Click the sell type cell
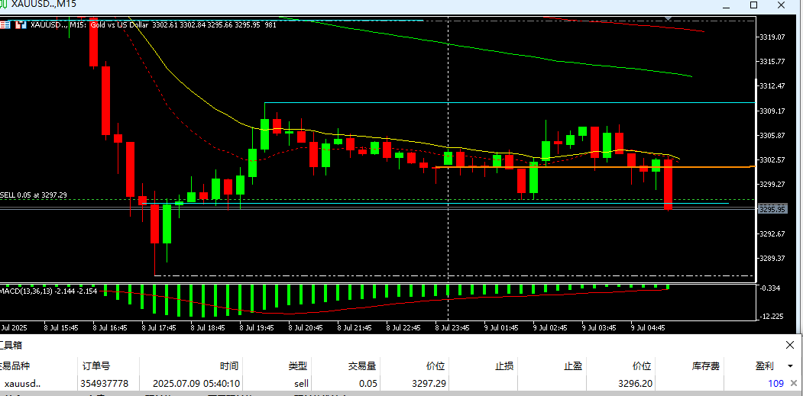Screen dimensions: 803x396 tap(301, 383)
